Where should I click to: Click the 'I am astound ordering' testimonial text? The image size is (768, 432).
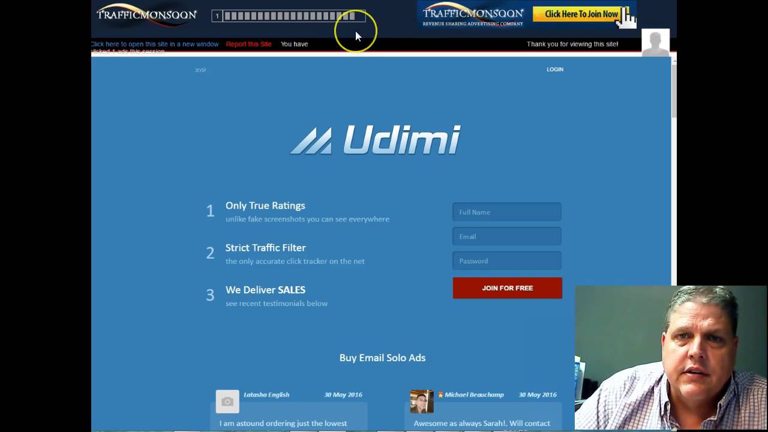coord(283,424)
